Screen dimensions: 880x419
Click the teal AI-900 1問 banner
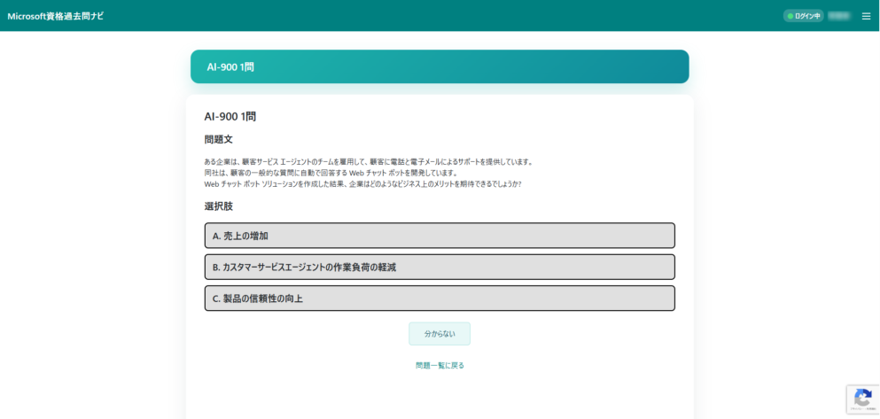(x=440, y=66)
